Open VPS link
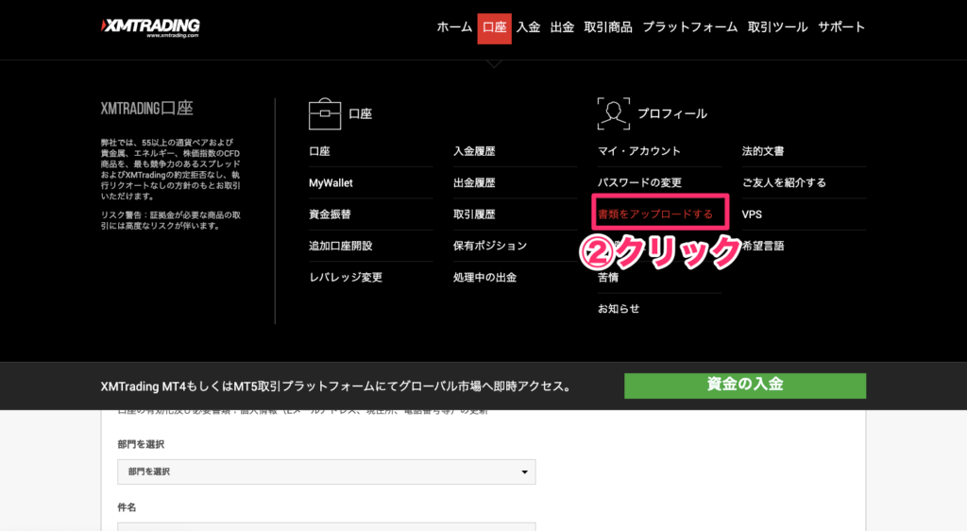The height and width of the screenshot is (531, 967). 752,214
